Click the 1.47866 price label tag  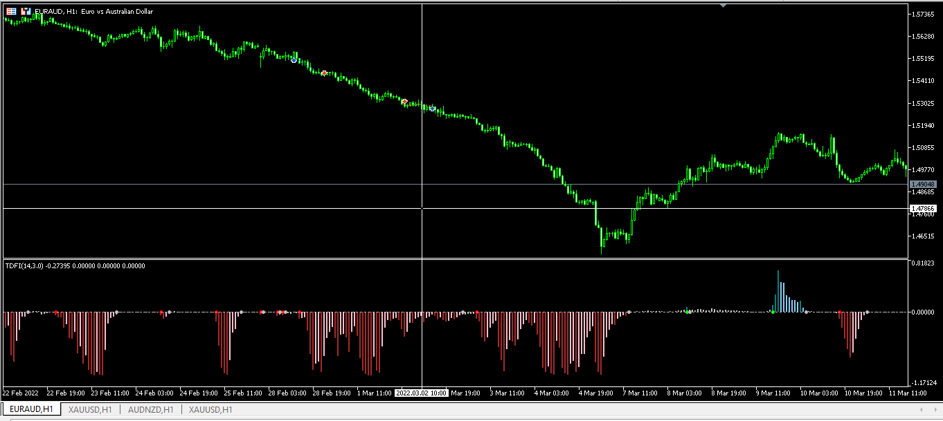[924, 209]
